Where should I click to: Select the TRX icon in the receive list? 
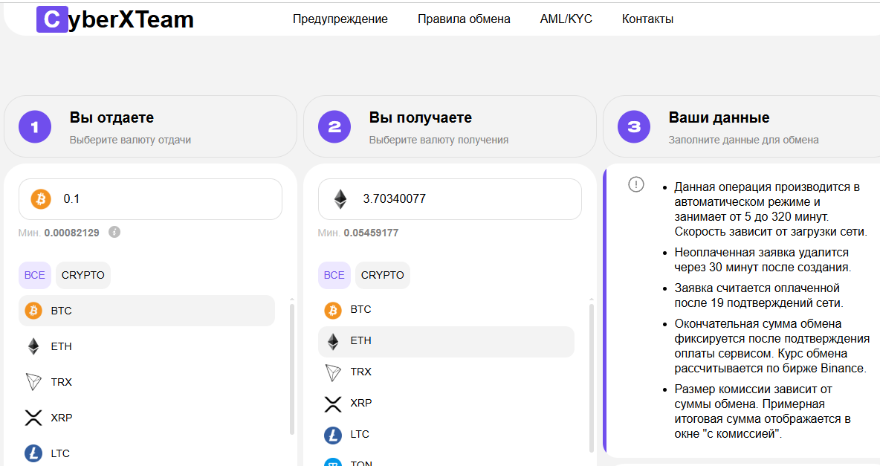click(x=334, y=372)
